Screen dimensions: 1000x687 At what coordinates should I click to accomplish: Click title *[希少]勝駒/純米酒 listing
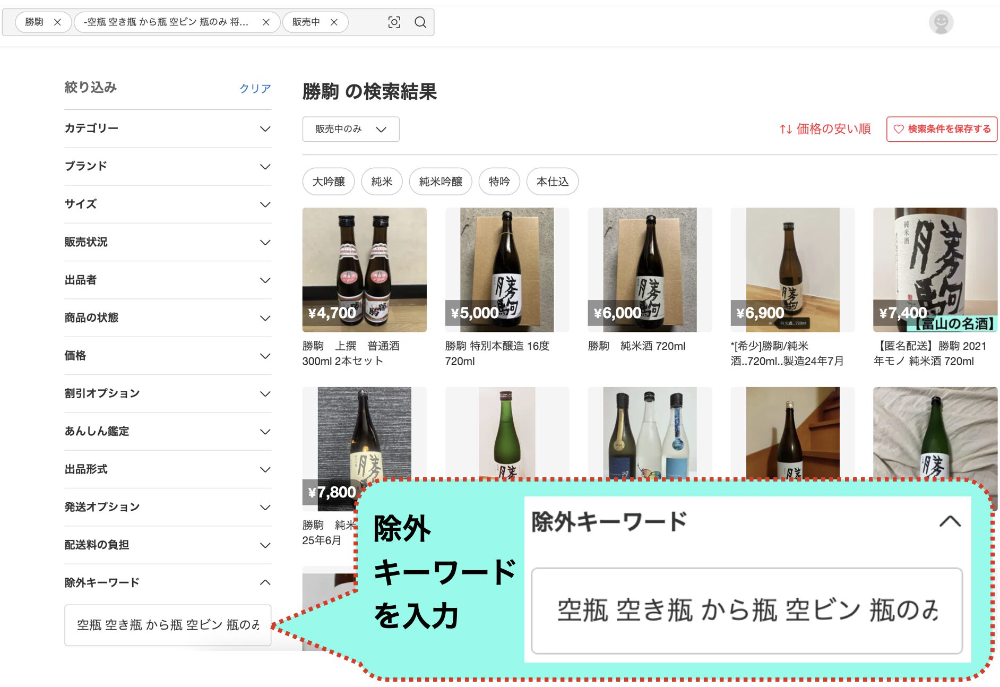[787, 354]
